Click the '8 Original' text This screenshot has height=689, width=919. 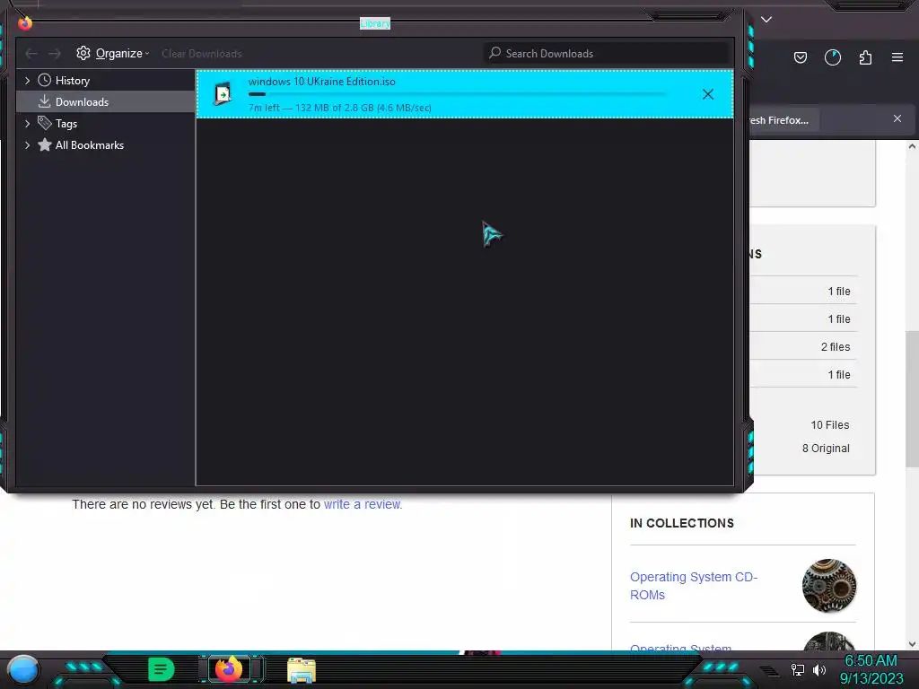(x=826, y=449)
